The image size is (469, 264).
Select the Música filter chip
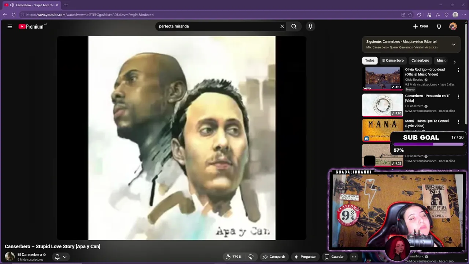click(442, 60)
